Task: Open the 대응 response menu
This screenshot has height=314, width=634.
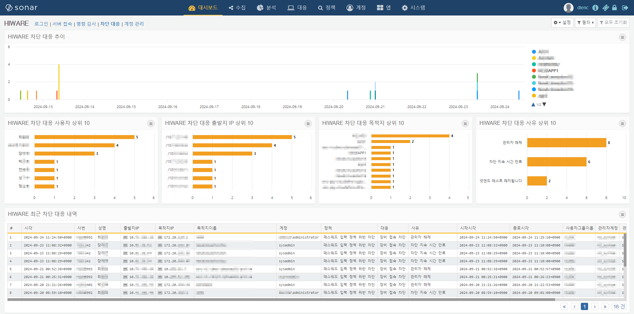Action: (297, 8)
